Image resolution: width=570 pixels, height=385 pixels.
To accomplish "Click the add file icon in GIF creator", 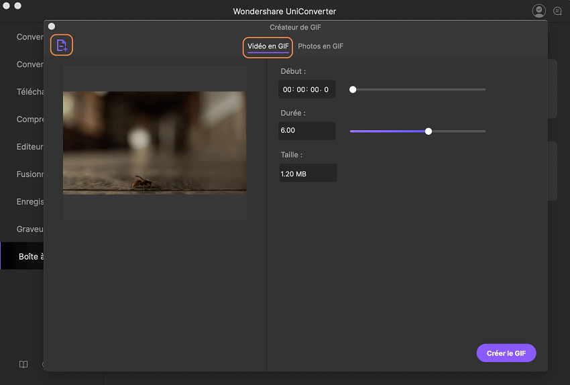I will pyautogui.click(x=62, y=46).
